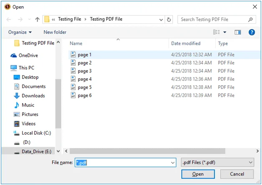Viewport: 262px width, 185px height.
Task: Click the Open button
Action: point(198,174)
